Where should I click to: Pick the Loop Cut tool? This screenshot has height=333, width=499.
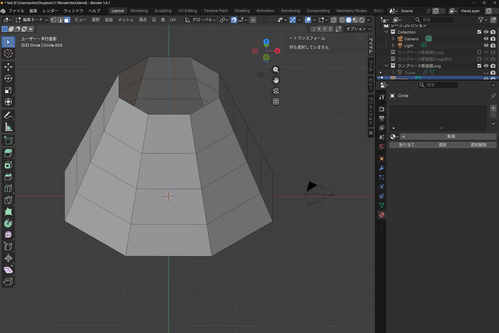click(x=8, y=188)
